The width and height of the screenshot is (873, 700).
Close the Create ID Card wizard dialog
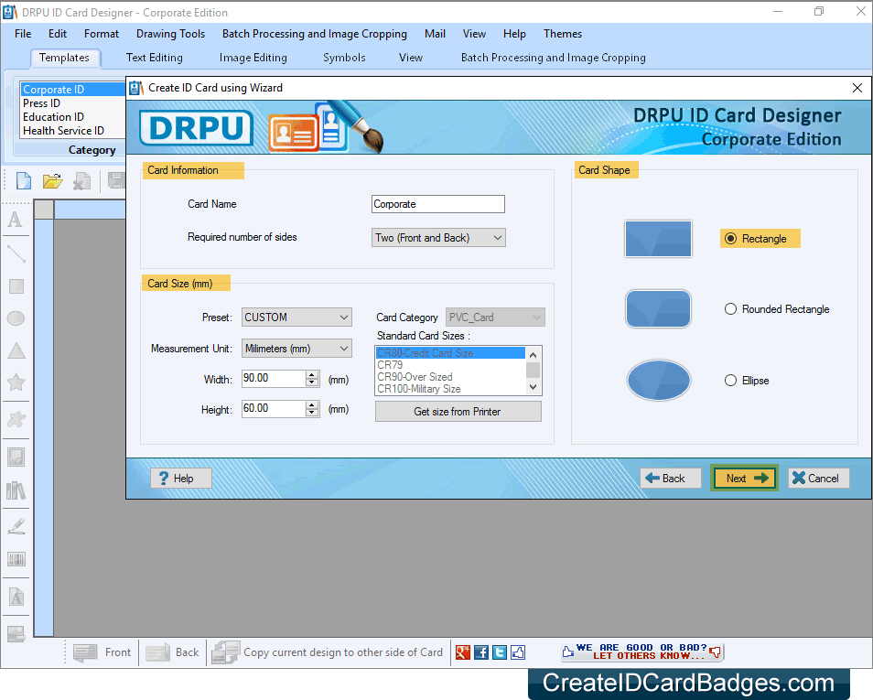click(857, 88)
